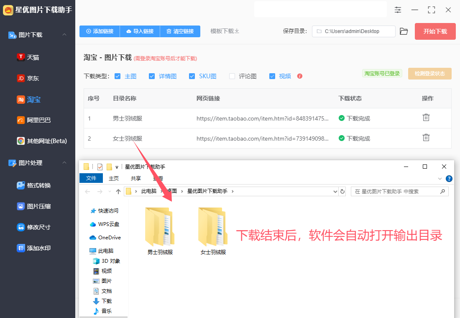Click the red info icon beside 视频
460x318 pixels.
coord(299,76)
